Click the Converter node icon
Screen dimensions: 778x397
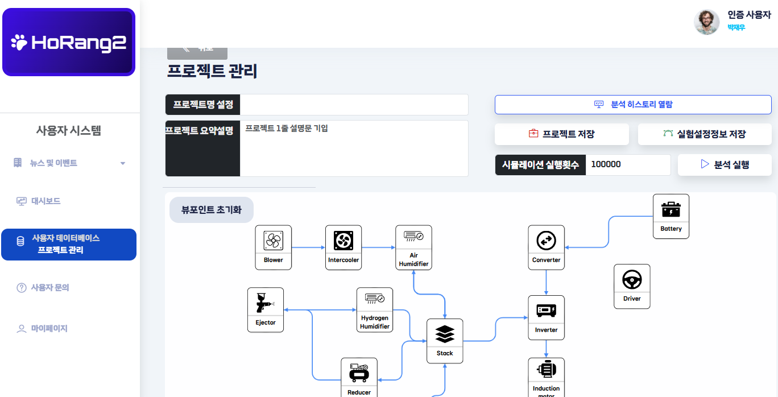[546, 241]
